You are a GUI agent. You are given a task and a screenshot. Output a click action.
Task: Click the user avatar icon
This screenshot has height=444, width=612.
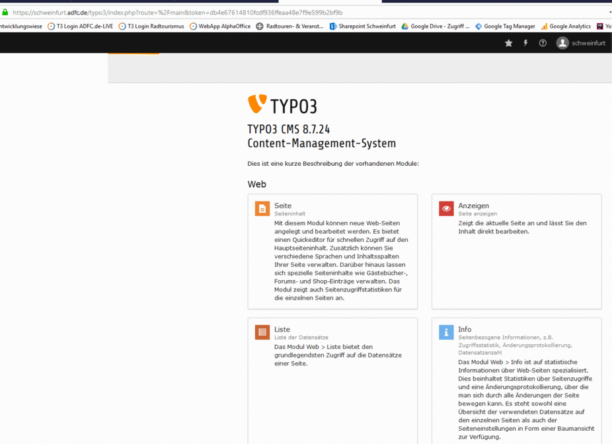[562, 43]
